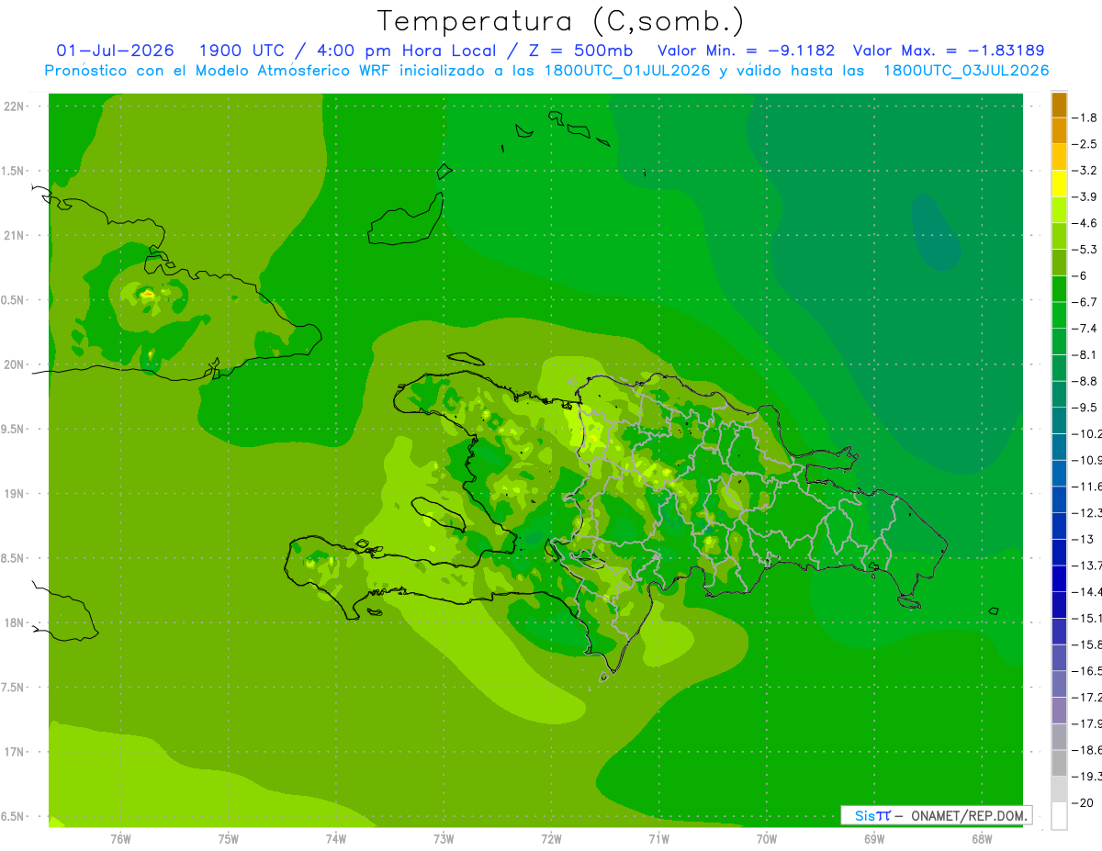Pick the purple swatch between -17.2 and -17.9

pos(1059,711)
